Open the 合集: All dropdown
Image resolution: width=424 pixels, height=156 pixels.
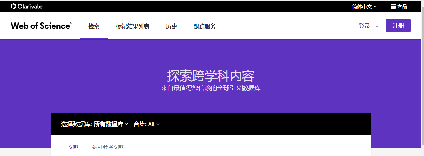pos(147,124)
